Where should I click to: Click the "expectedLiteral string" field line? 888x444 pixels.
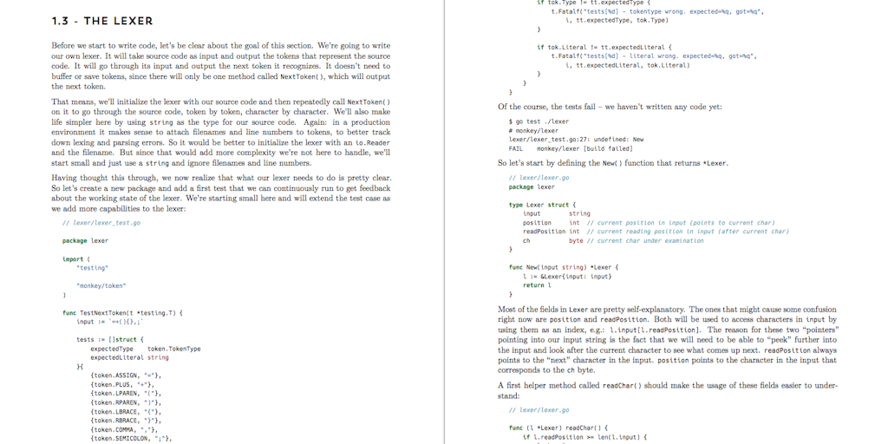(130, 358)
